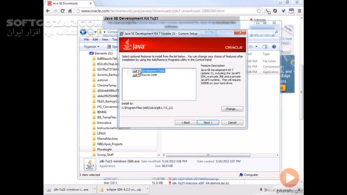Open the Source Code feature drive icon dropdown
Image resolution: width=347 pixels, height=195 pixels.
(136, 75)
